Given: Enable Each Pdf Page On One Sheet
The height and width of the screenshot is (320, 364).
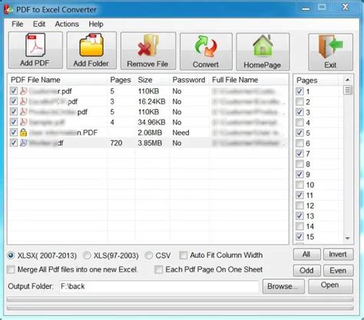Looking at the screenshot, I should click(159, 269).
